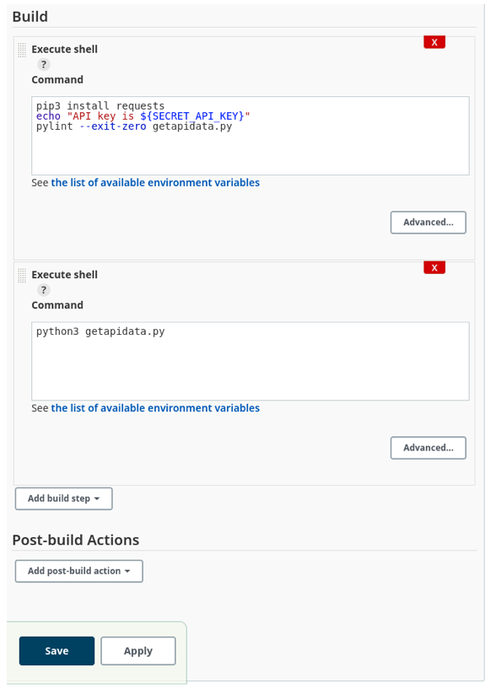Viewport: 496px width, 694px height.
Task: Focus the pip3 install command text area
Action: (x=251, y=136)
